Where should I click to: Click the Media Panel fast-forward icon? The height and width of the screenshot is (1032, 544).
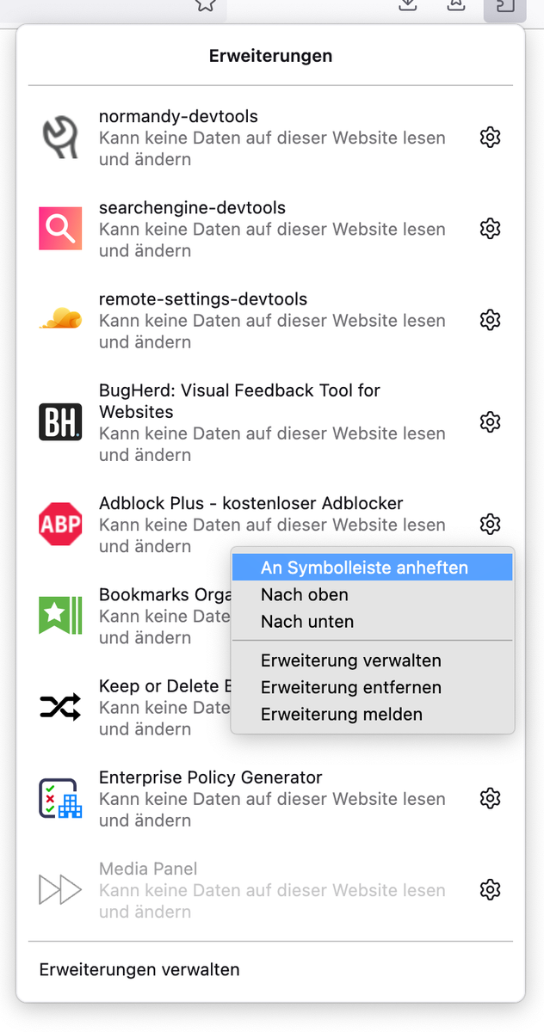(x=60, y=889)
